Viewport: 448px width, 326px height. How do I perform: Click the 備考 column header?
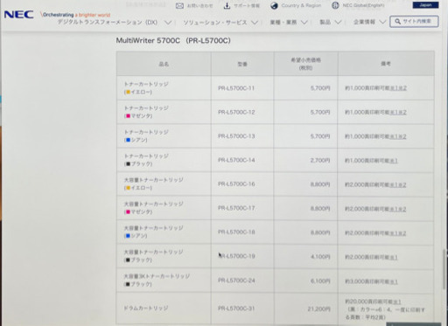coord(386,64)
